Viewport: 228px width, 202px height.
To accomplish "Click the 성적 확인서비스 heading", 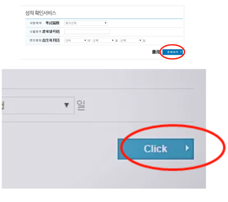I will coord(41,13).
